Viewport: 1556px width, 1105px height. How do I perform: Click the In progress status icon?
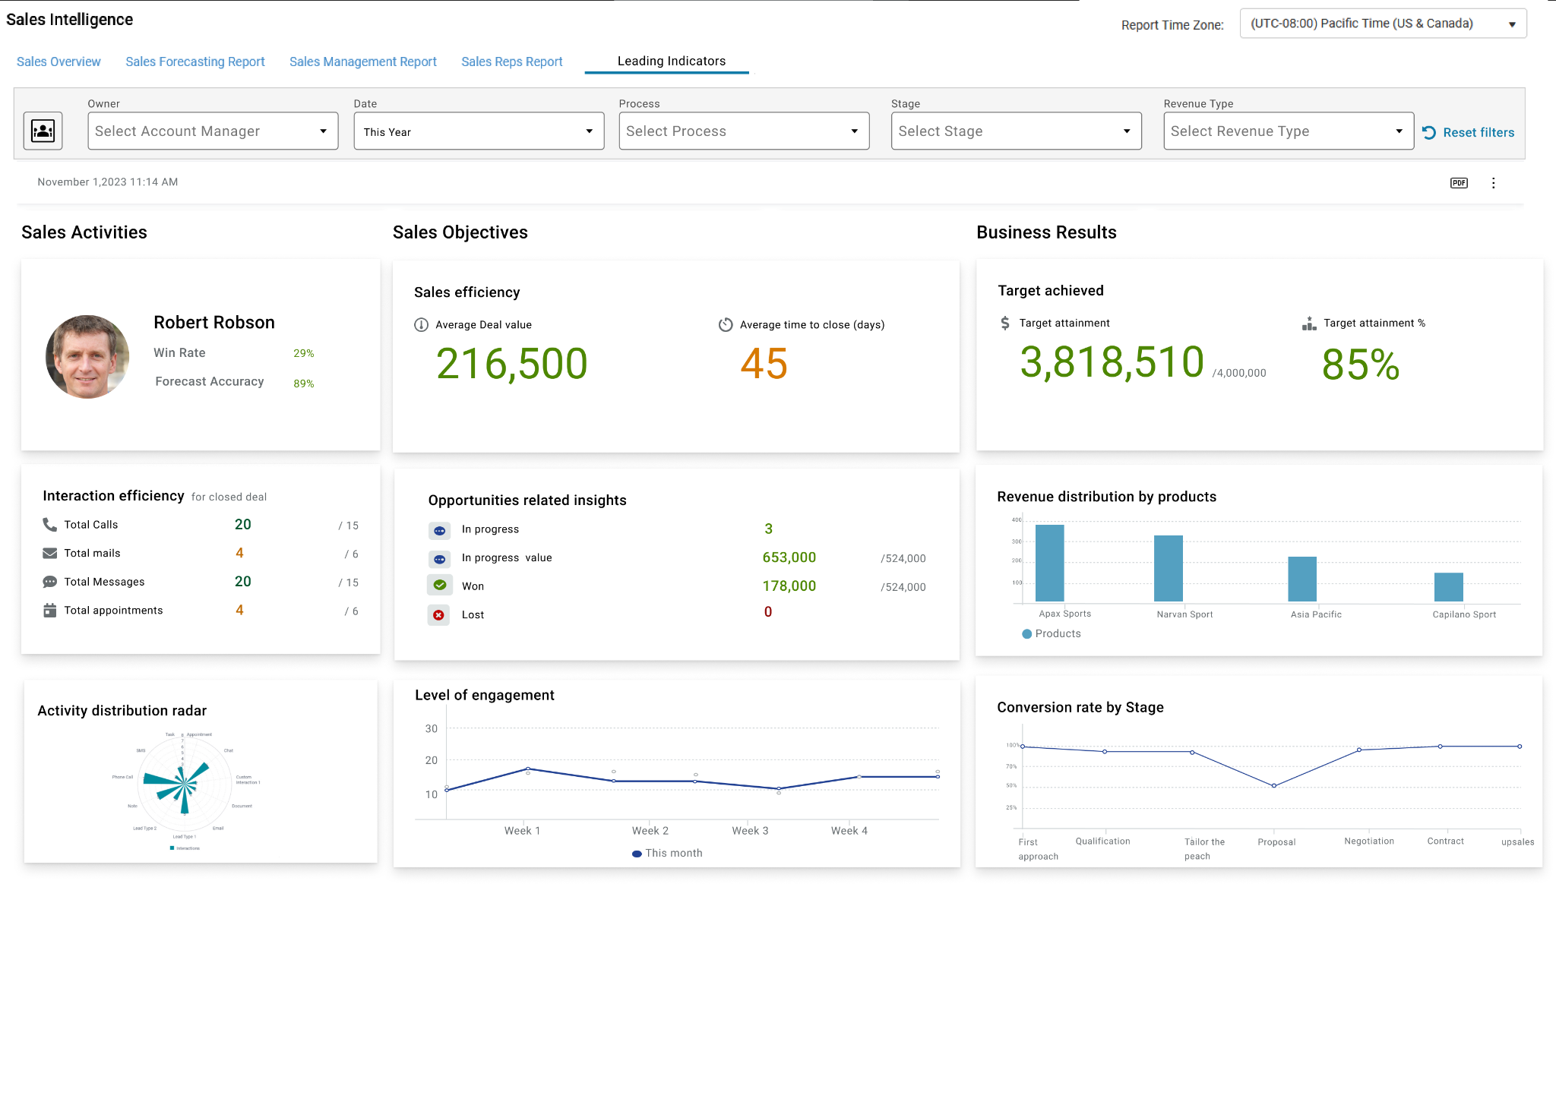tap(439, 530)
